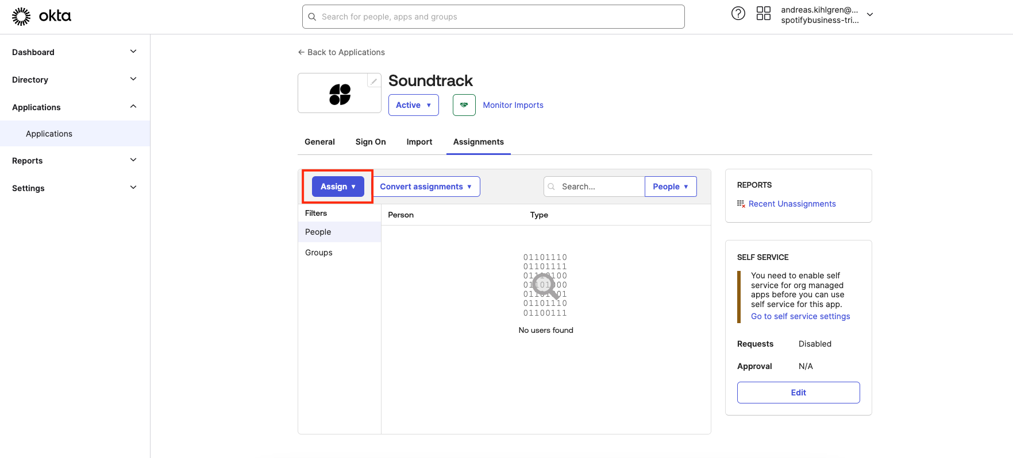Image resolution: width=1013 pixels, height=458 pixels.
Task: Select the Assignments tab
Action: [479, 142]
